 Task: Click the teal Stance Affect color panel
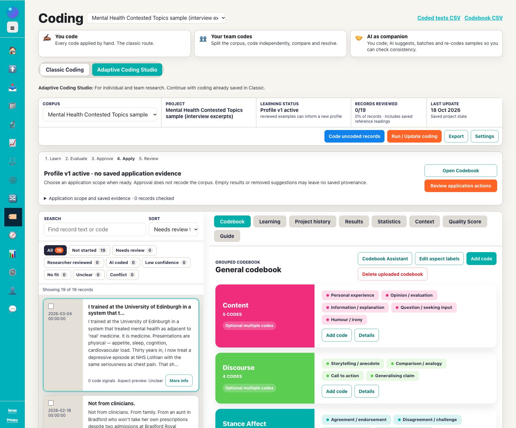point(265,418)
